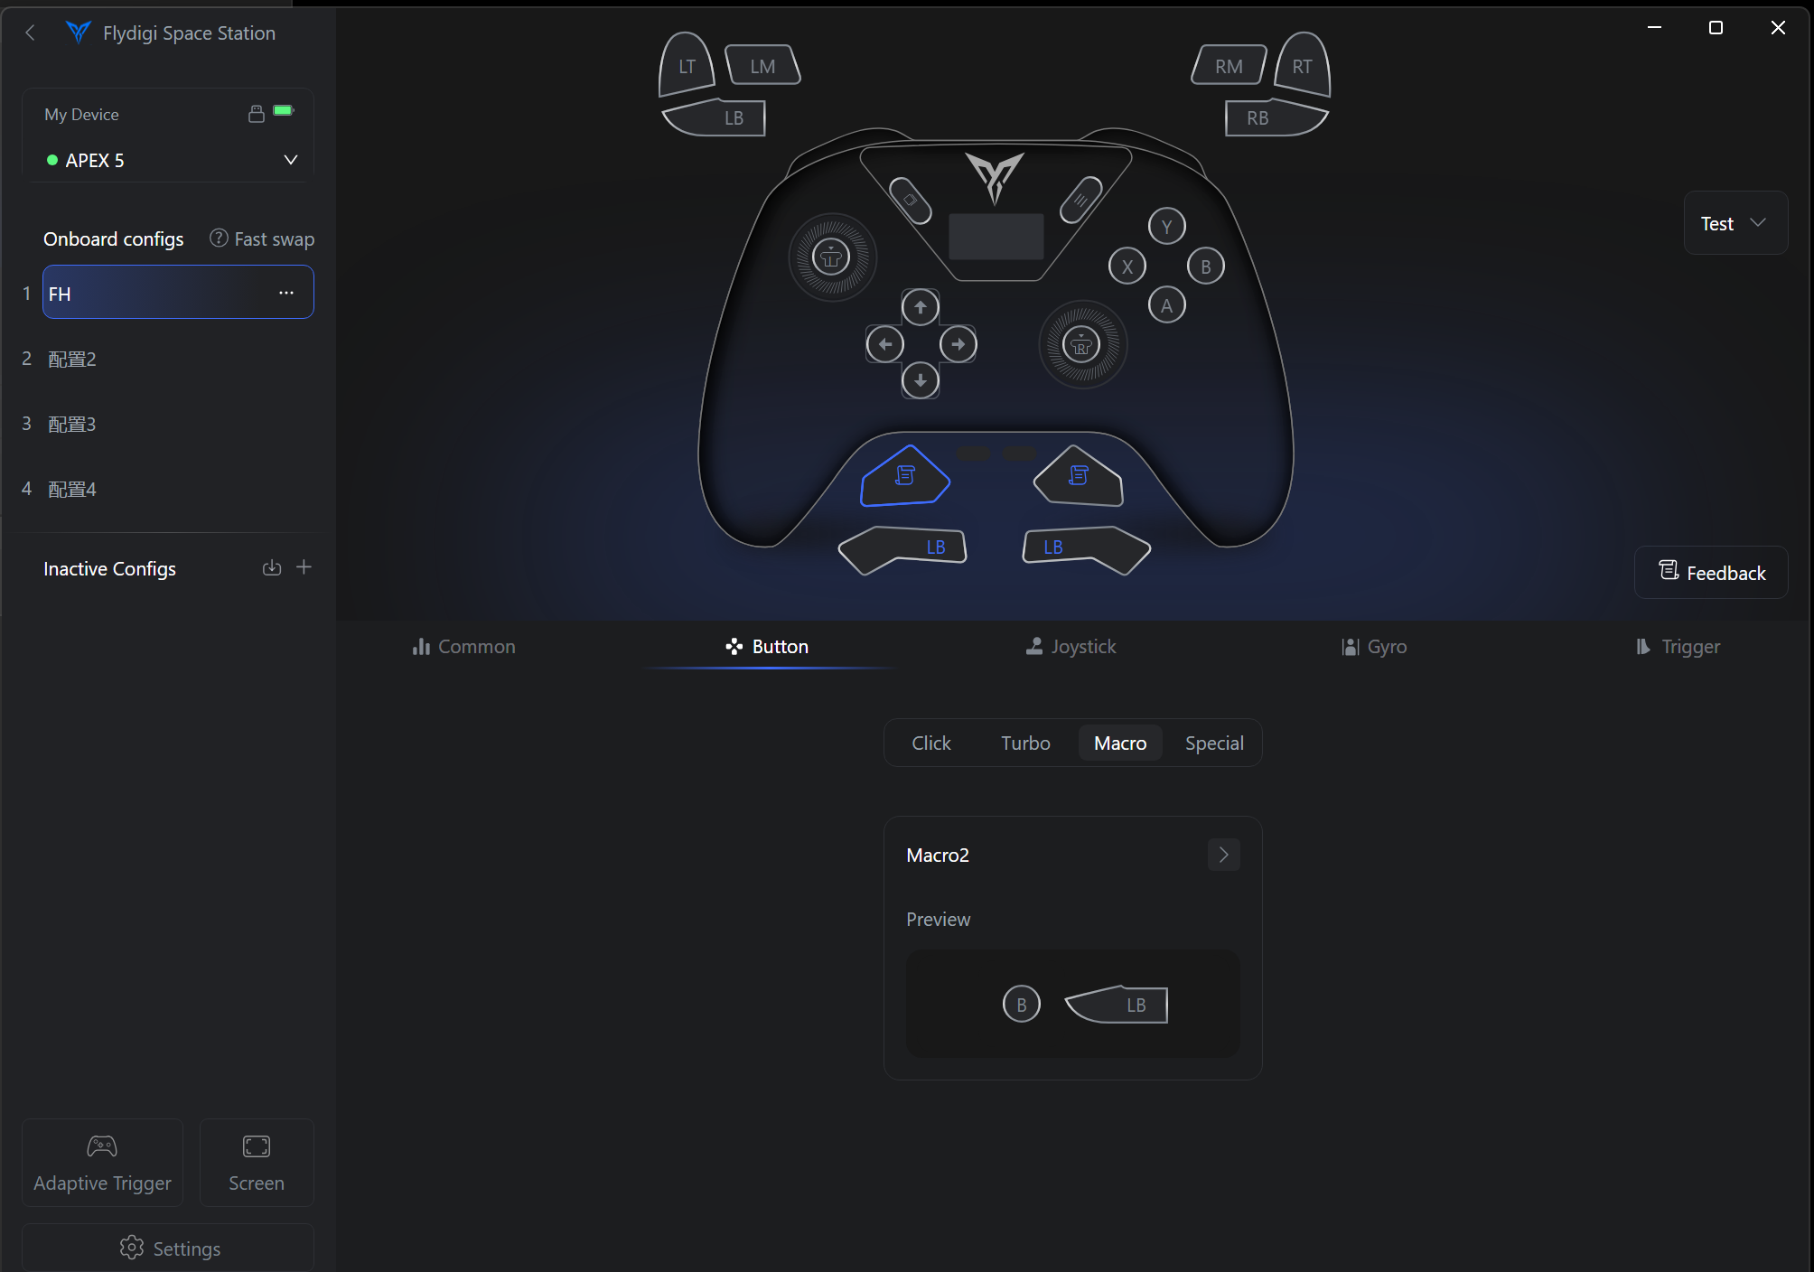Click the LT trigger on the controller diagram
1814x1272 pixels.
687,66
